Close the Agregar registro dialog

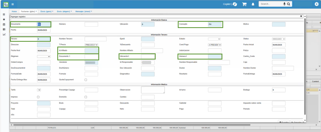tap(301, 16)
